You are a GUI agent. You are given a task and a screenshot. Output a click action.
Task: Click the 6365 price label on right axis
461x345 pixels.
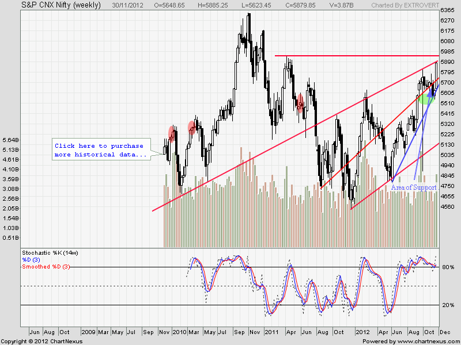point(448,10)
